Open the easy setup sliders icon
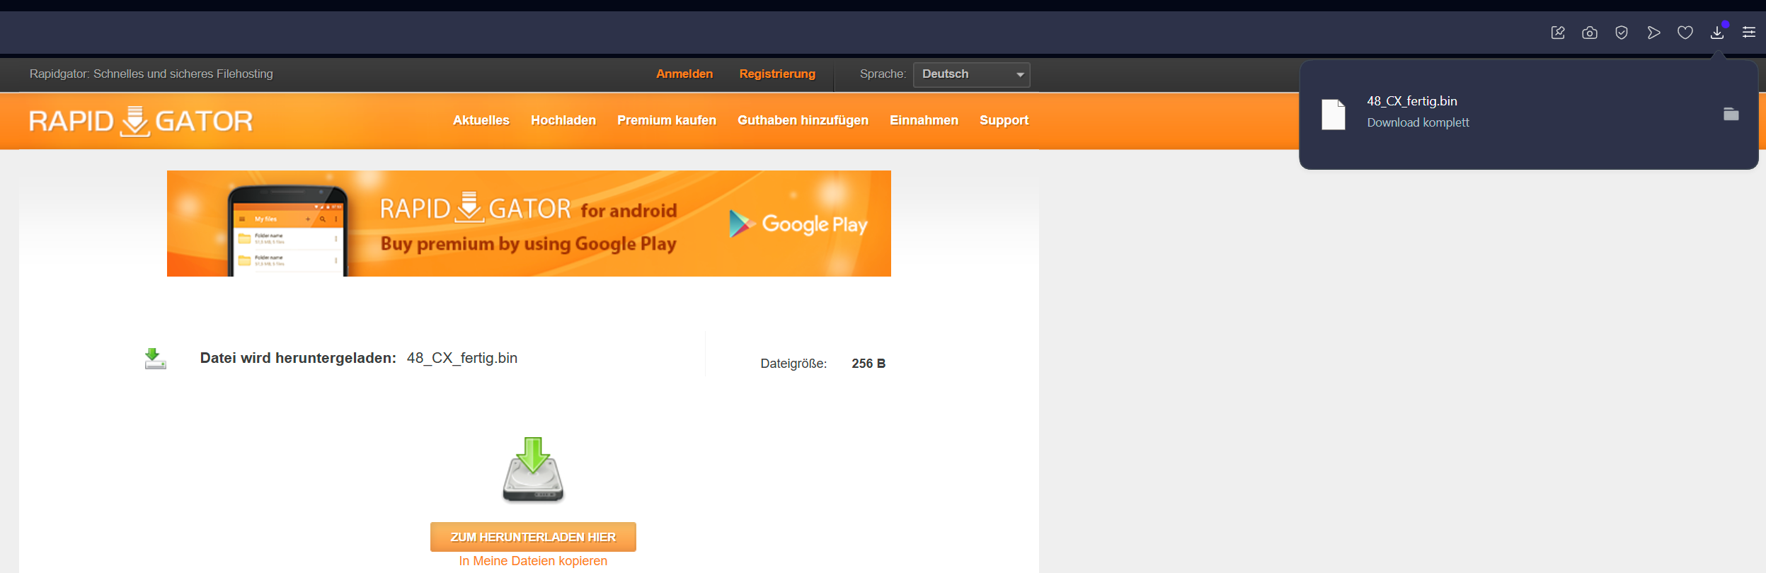The height and width of the screenshot is (573, 1766). click(1749, 33)
